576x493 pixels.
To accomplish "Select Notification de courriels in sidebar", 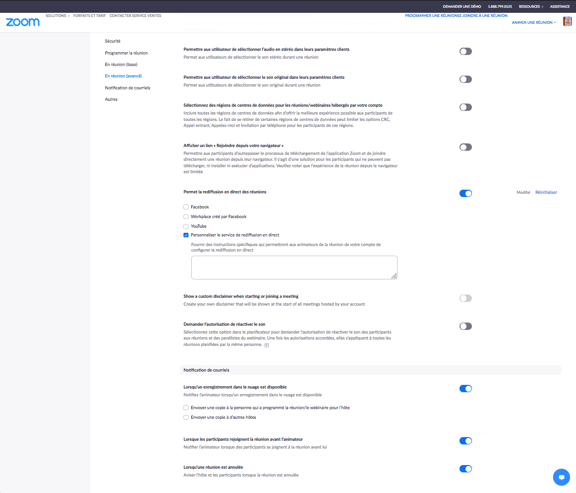I will [127, 88].
